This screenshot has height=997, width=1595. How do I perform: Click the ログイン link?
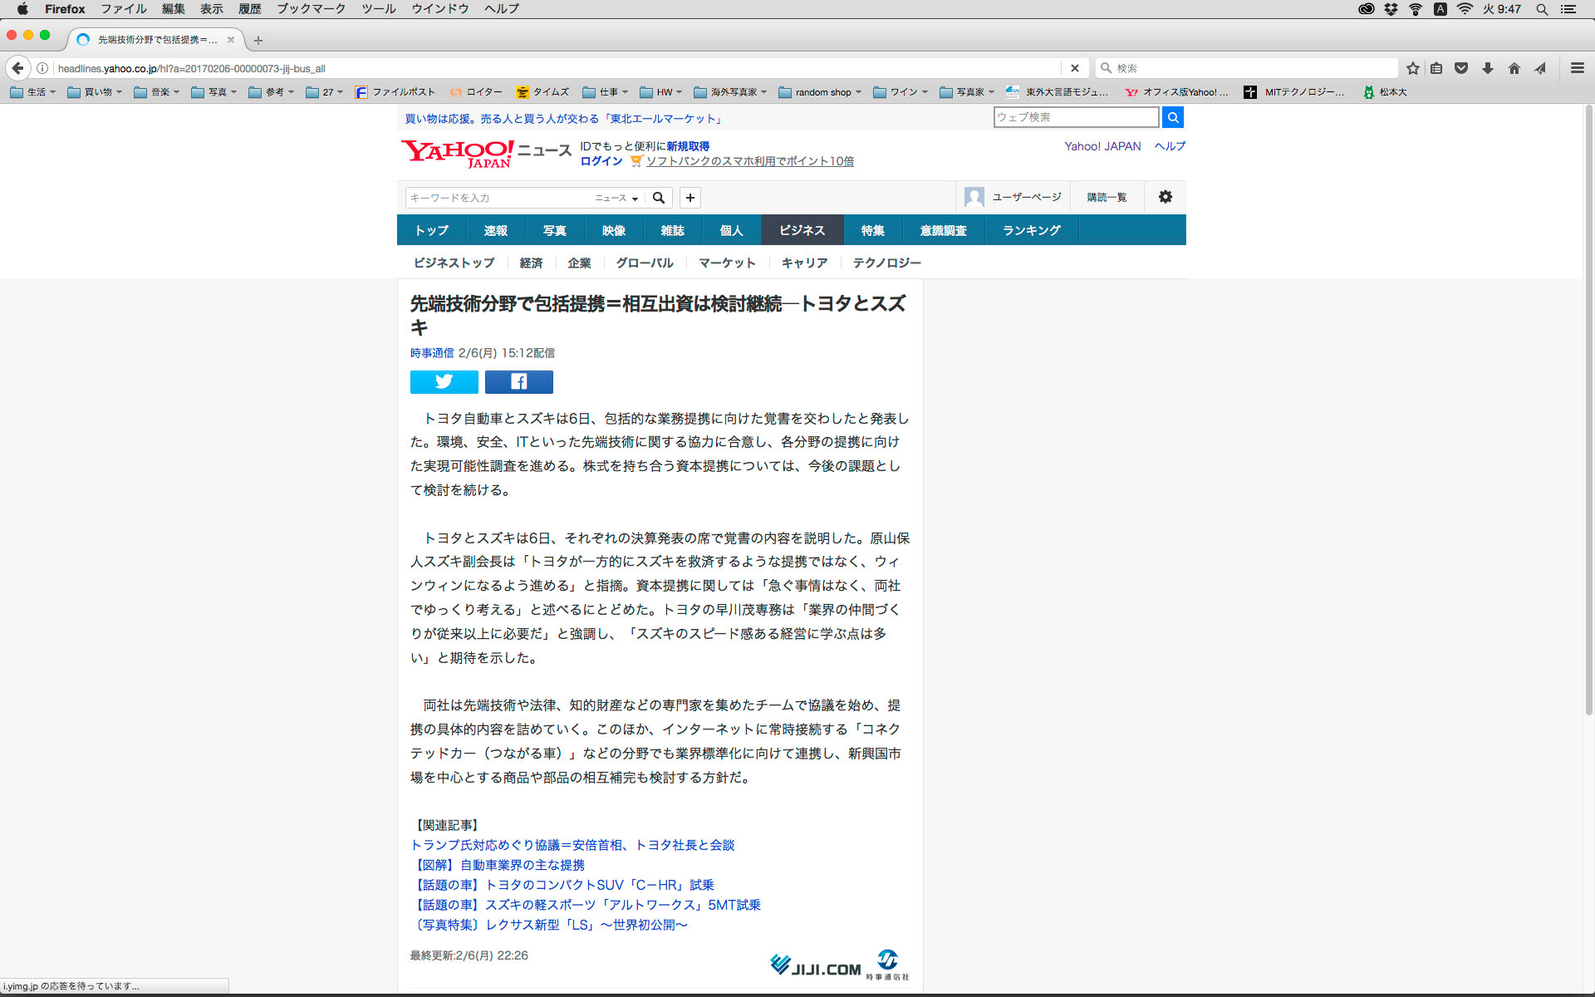click(x=601, y=161)
